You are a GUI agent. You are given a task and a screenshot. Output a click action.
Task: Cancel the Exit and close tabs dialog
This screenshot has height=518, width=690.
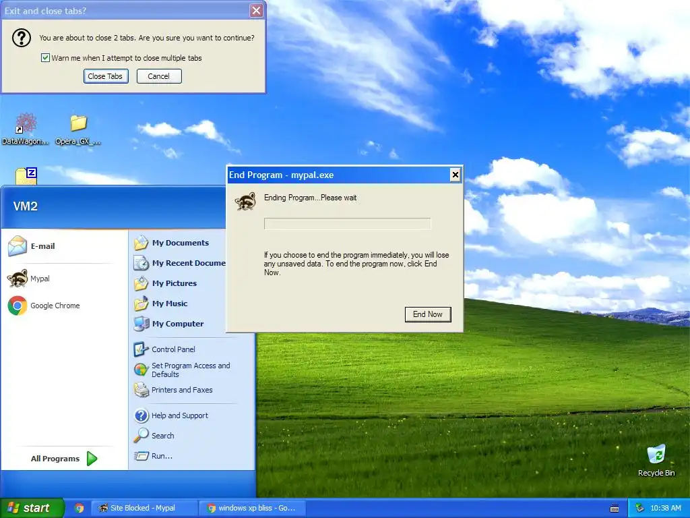159,76
